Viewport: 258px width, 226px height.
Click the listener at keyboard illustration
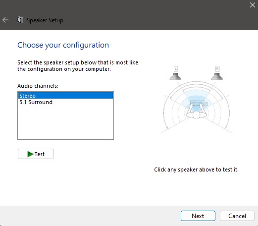pyautogui.click(x=197, y=110)
